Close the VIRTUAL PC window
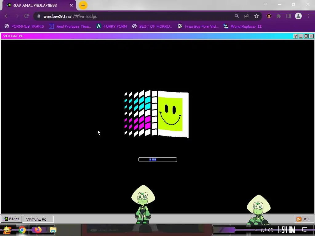315x236 pixels. pyautogui.click(x=311, y=36)
